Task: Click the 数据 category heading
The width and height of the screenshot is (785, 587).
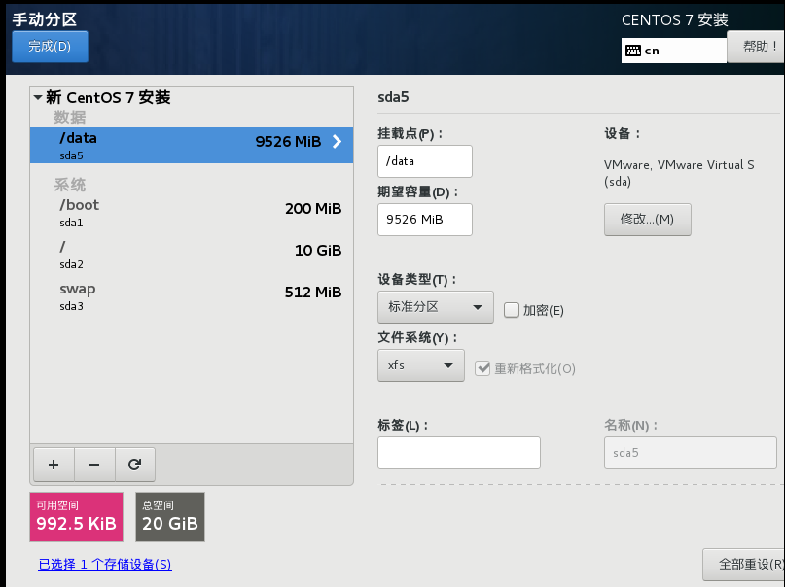Action: [70, 118]
